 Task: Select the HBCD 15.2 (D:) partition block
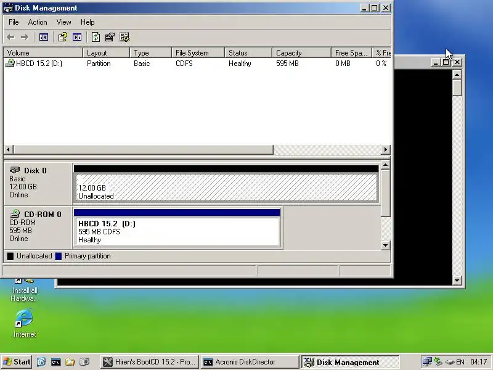177,232
